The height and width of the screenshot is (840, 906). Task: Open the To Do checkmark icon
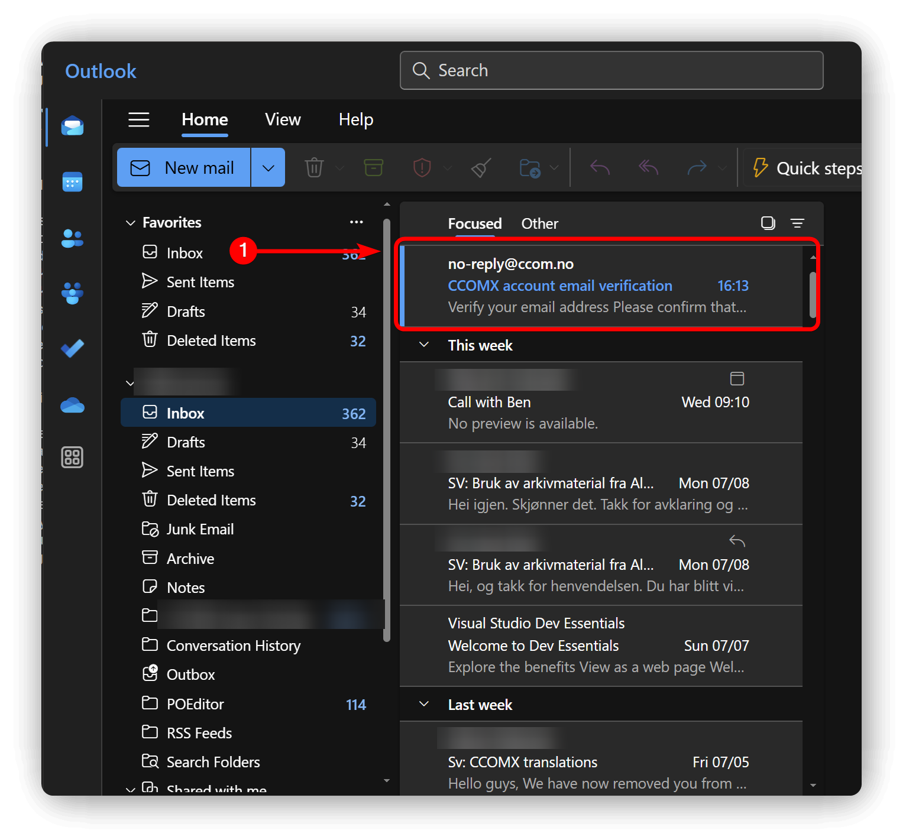tap(72, 348)
